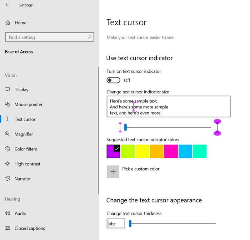Click the Home icon in sidebar
Screen dimensions: 250x240
(7, 23)
